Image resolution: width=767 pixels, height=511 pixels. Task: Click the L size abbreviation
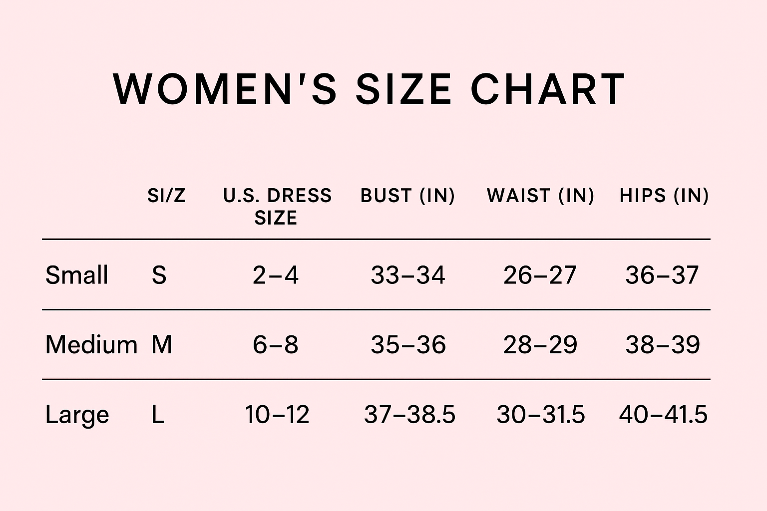(158, 414)
